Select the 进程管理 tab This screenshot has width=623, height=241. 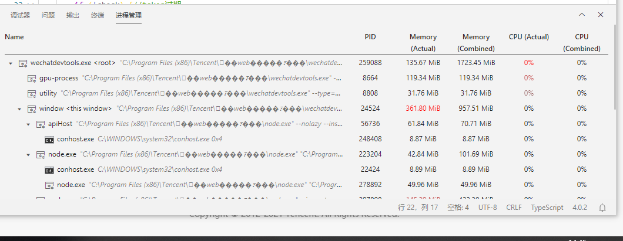tap(129, 15)
